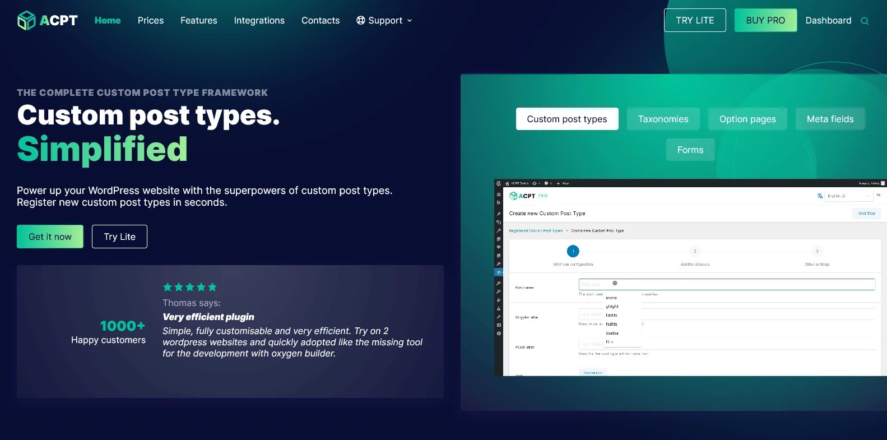The height and width of the screenshot is (440, 887).
Task: Open the Registered Custom Post Types breadcrumb
Action: tap(536, 230)
